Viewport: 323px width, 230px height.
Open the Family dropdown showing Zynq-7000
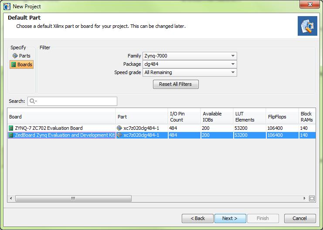(x=190, y=56)
